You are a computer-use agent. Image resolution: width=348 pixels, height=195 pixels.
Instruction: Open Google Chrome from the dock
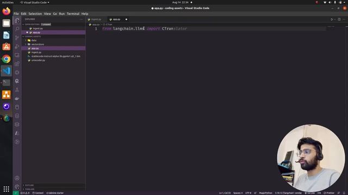point(6,59)
